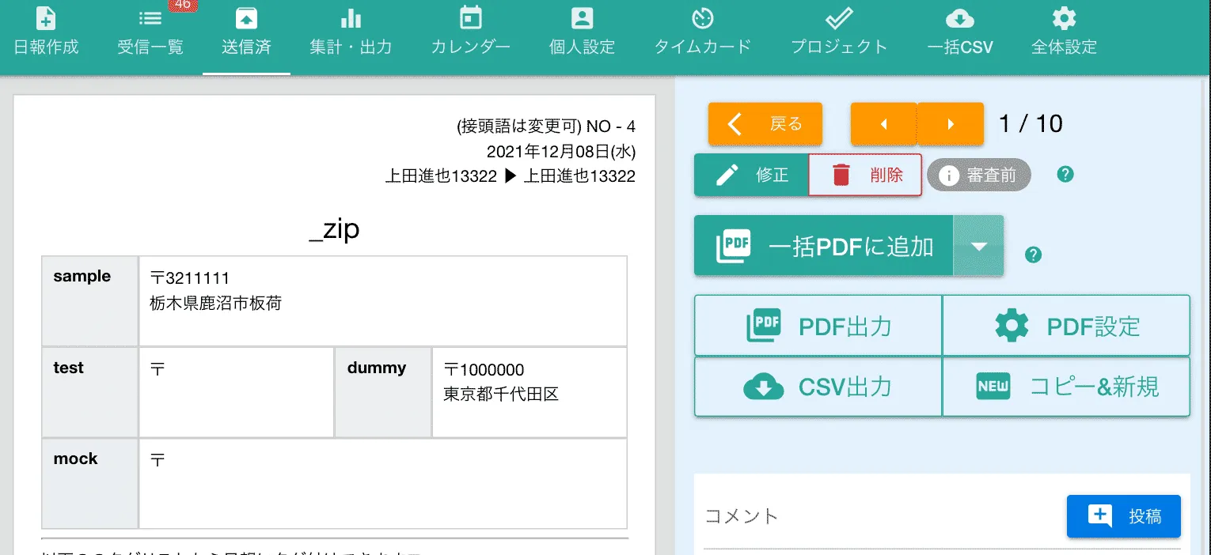Switch to the 送信済 tab
Image resolution: width=1211 pixels, height=555 pixels.
[246, 33]
